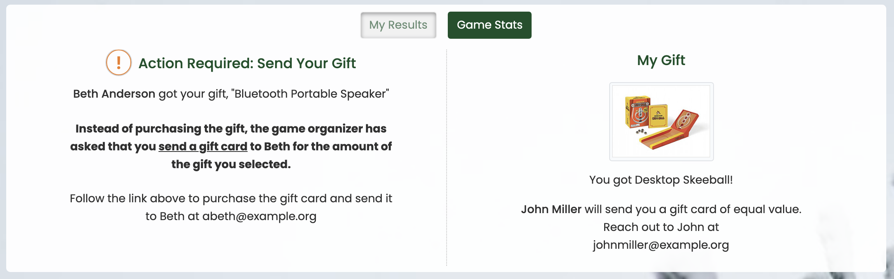Select the name John Miller
This screenshot has width=894, height=279.
click(551, 209)
